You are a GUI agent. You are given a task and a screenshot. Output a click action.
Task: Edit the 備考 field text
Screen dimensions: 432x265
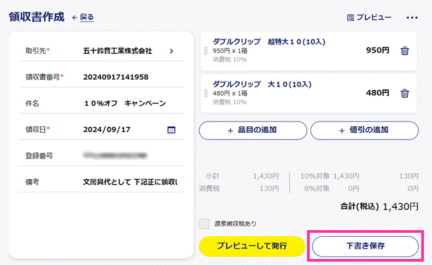pyautogui.click(x=130, y=182)
